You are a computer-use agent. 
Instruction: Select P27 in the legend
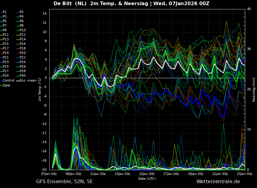tap(4, 71)
